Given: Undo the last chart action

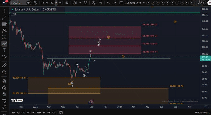Looking at the screenshot, I should pyautogui.click(x=108, y=3).
